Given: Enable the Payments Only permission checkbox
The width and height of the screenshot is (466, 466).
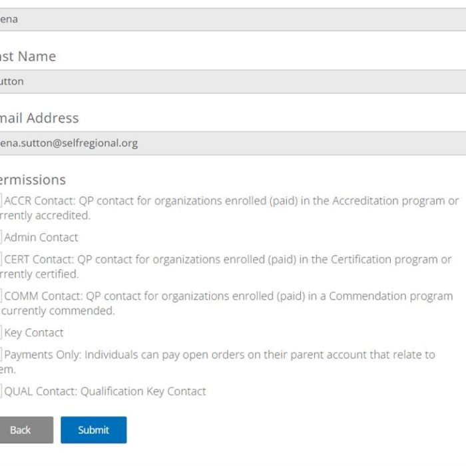Looking at the screenshot, I should point(1,354).
